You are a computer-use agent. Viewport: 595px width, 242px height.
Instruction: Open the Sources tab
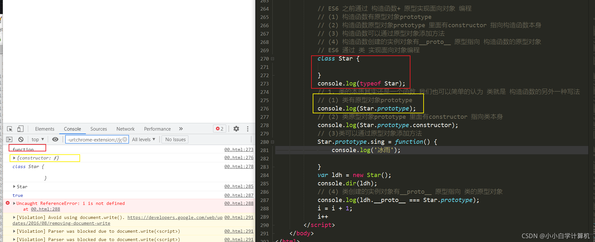point(99,129)
